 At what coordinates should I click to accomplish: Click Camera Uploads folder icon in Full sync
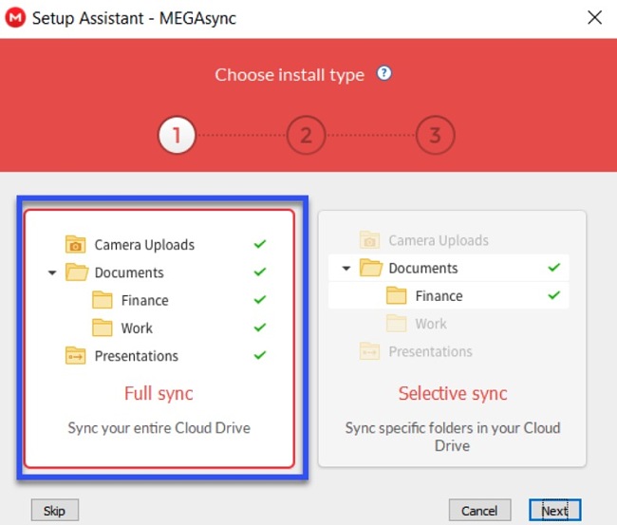click(x=76, y=244)
